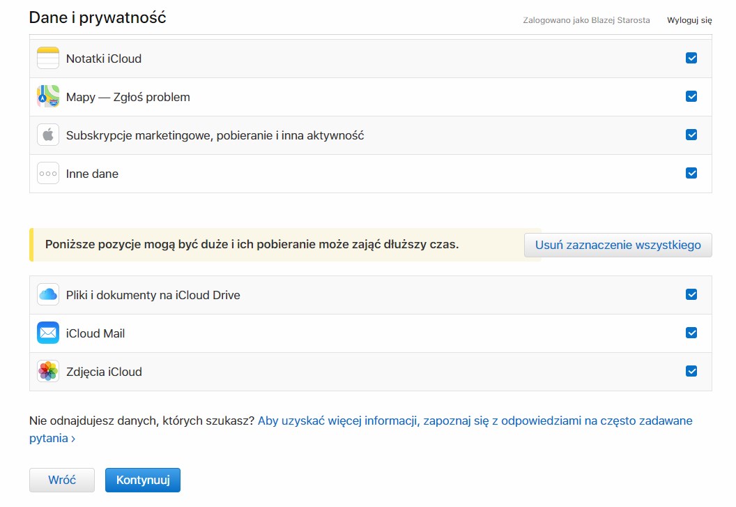Click the Apple logo icon for Subskrypcje marketingowe
Image resolution: width=736 pixels, height=507 pixels.
[x=48, y=135]
